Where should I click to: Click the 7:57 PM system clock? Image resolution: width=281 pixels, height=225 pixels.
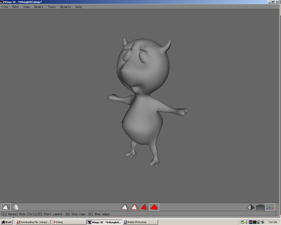273,222
